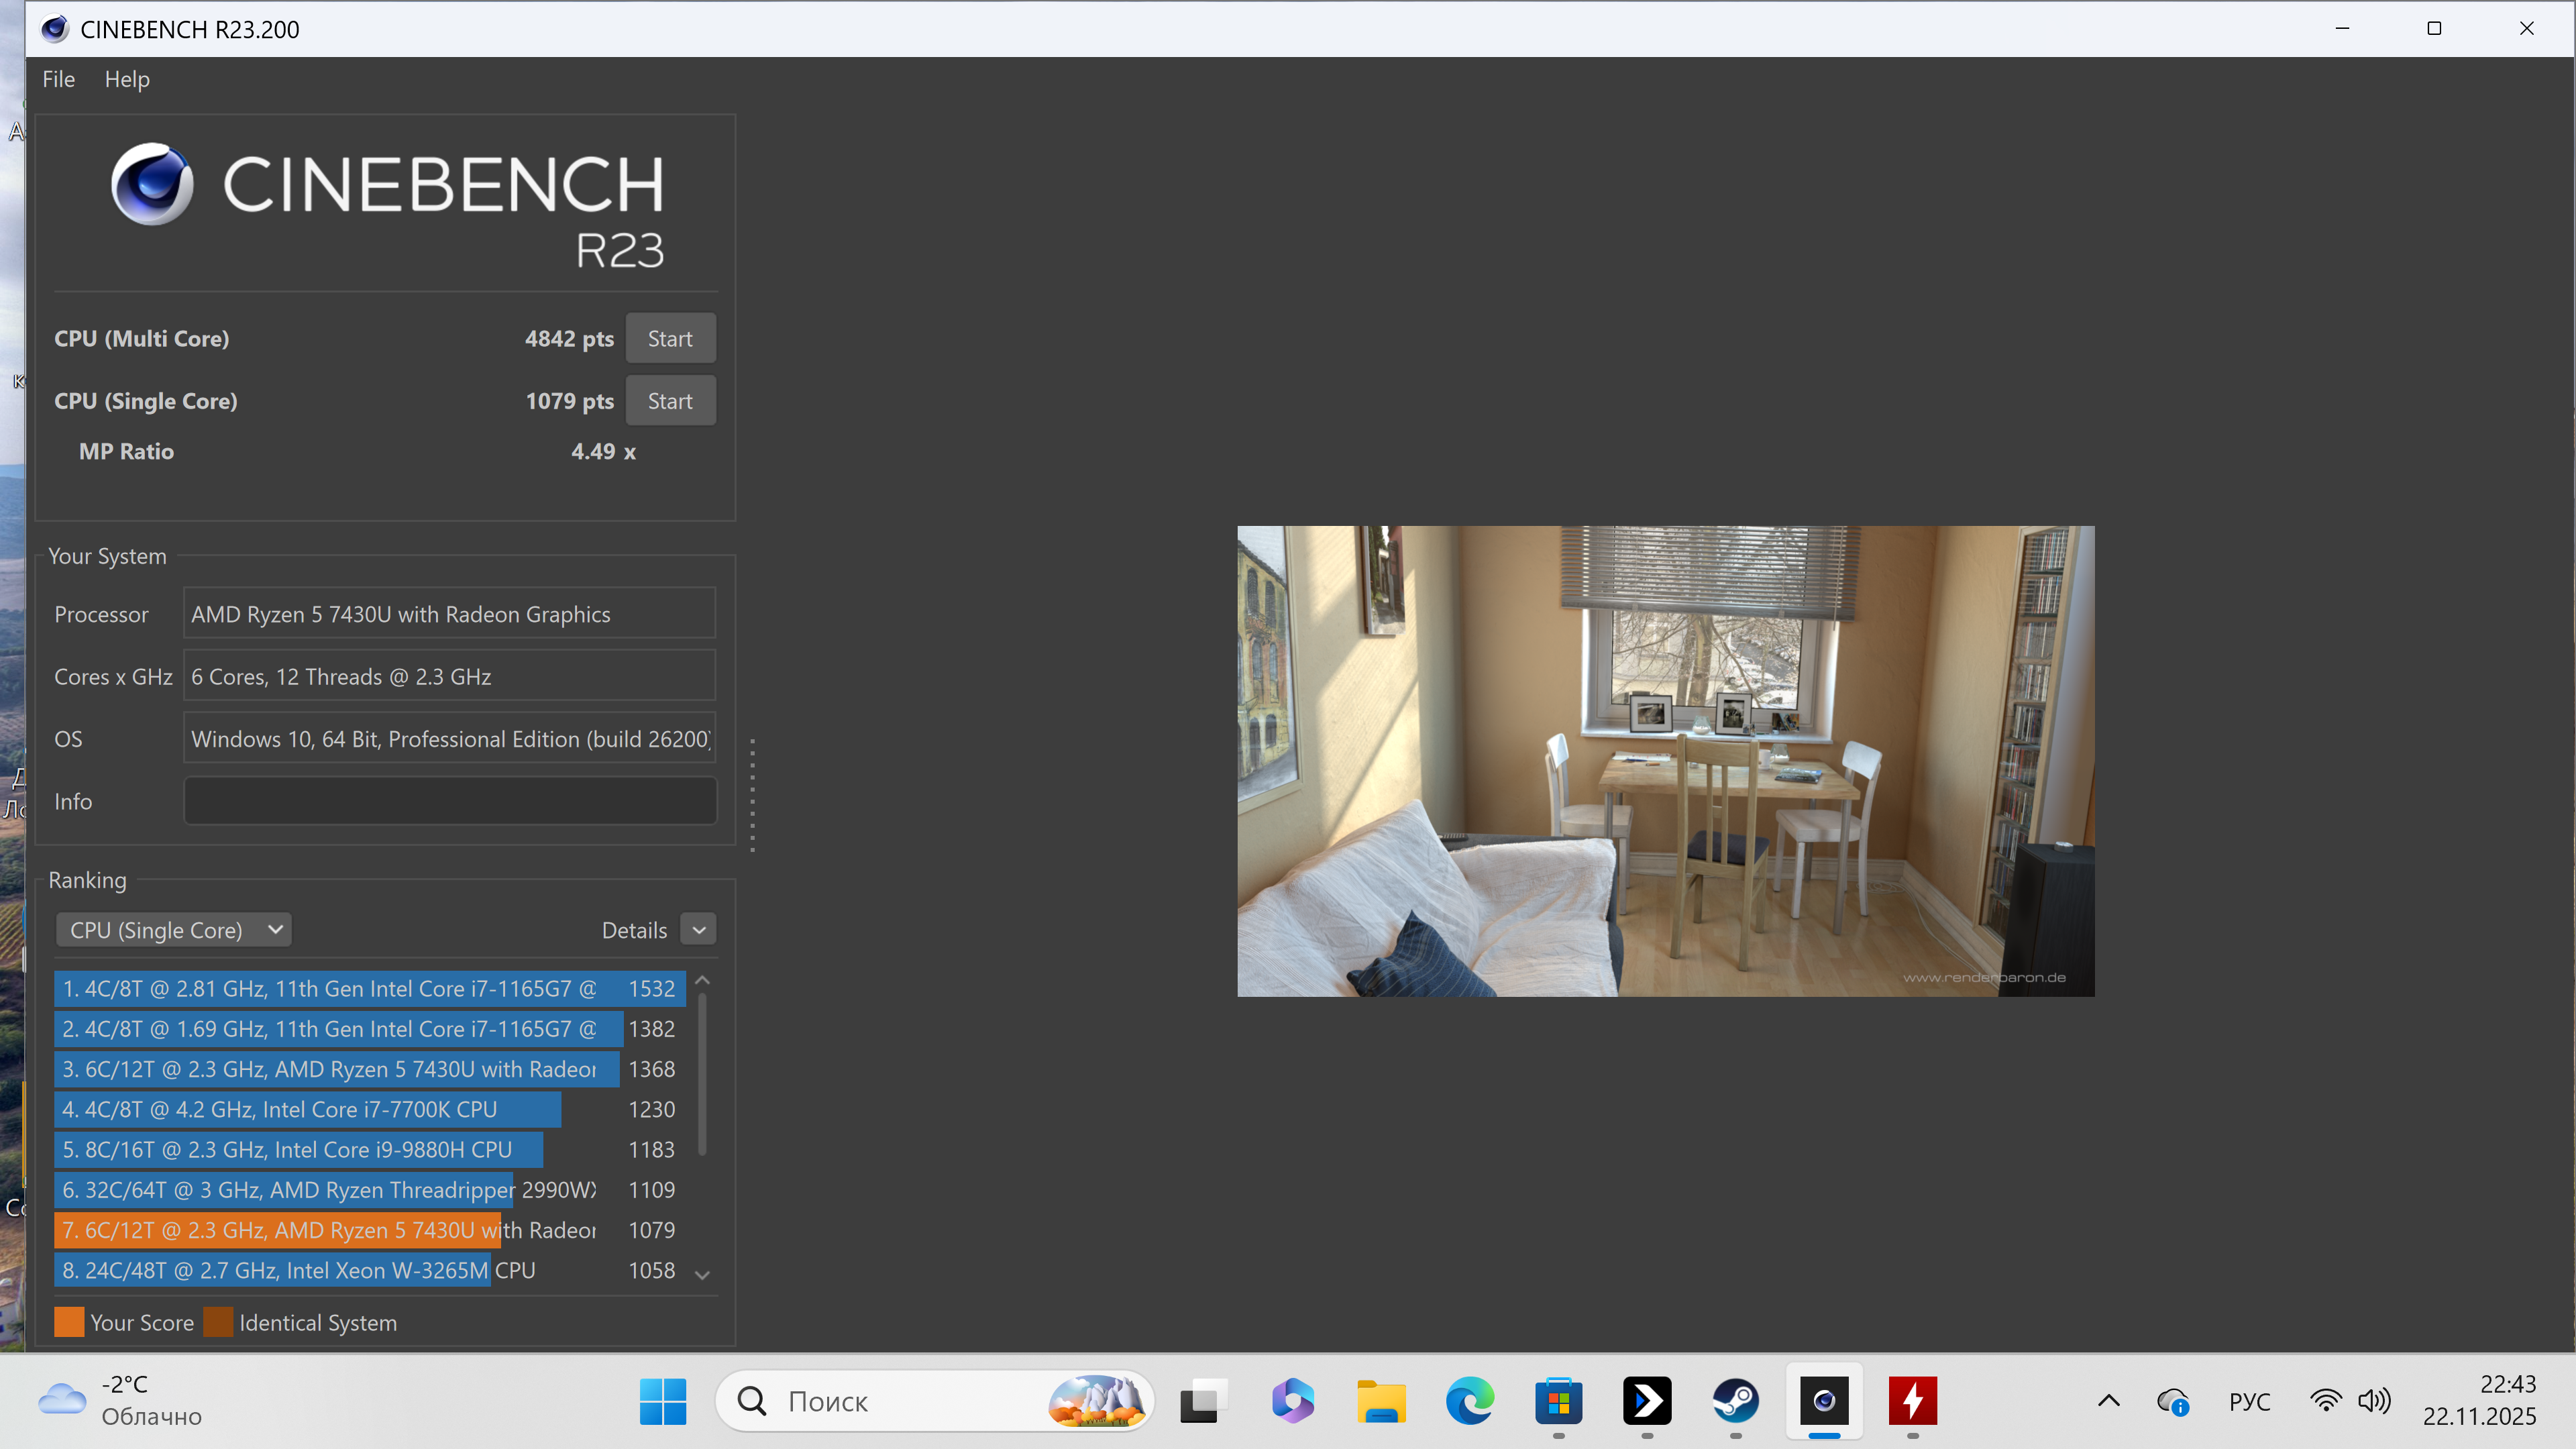Open Steam from the taskbar
2576x1449 pixels.
[x=1735, y=1401]
